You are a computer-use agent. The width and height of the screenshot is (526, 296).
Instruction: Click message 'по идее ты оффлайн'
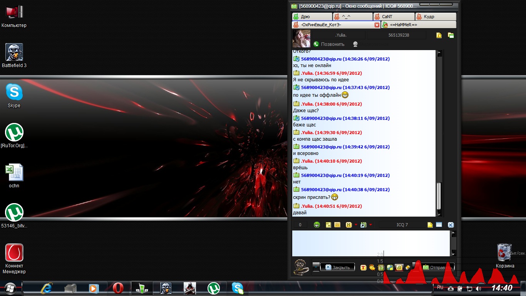point(317,95)
